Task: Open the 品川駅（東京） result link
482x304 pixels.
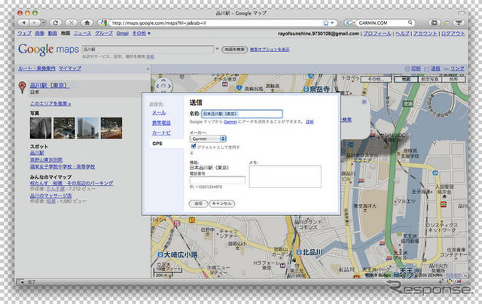Action: coord(50,85)
